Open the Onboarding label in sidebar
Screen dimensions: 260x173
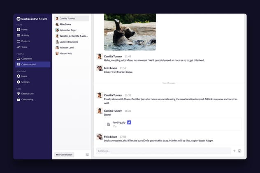coord(28,99)
